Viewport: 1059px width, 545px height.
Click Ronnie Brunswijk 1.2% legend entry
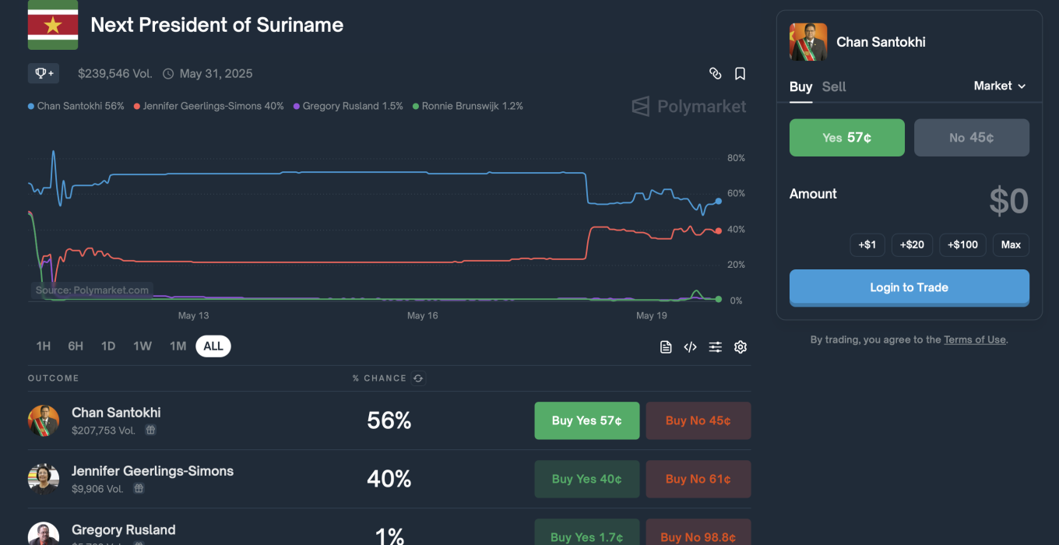click(x=467, y=106)
